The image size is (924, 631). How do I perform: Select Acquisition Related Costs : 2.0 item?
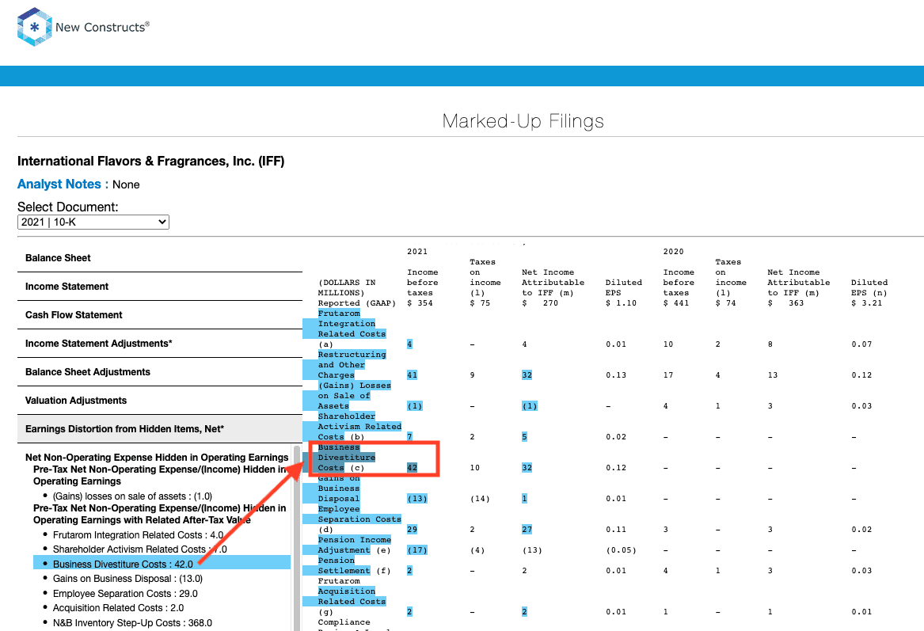[119, 608]
